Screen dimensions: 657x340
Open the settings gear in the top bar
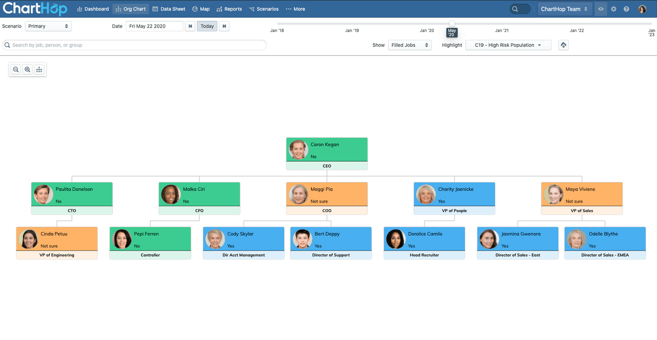coord(613,9)
